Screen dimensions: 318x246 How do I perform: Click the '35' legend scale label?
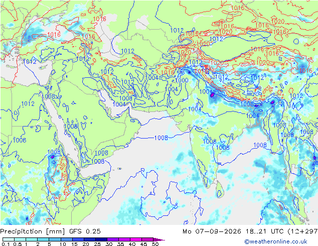pos(120,244)
